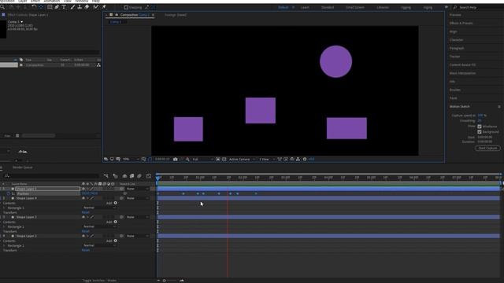The image size is (504, 283).
Task: Toggle the Position stopwatch on the selected layer
Action: pos(9,194)
